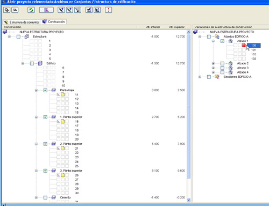269x206 pixels.
Task: Click the project icon in Variaciones panel root
Action: click(x=195, y=32)
